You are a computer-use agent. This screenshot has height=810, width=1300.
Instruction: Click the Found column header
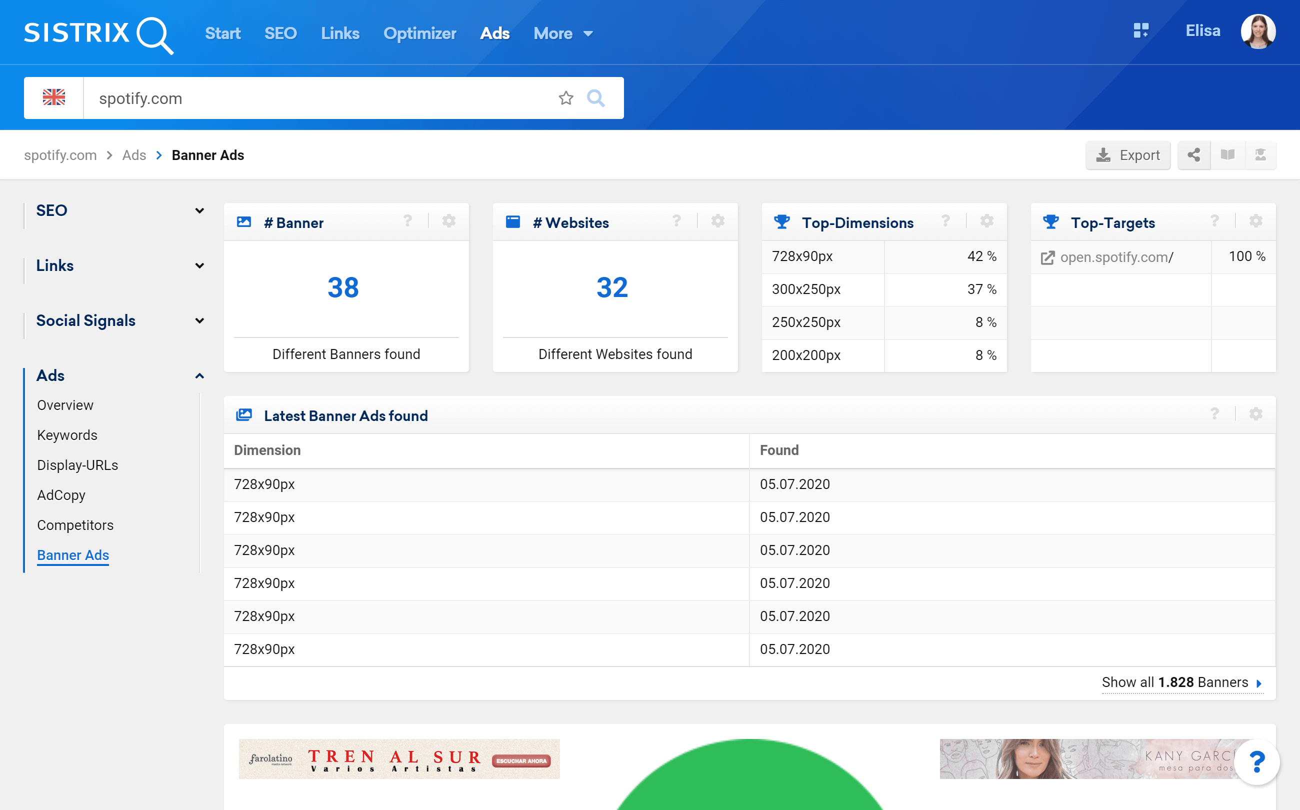[779, 450]
